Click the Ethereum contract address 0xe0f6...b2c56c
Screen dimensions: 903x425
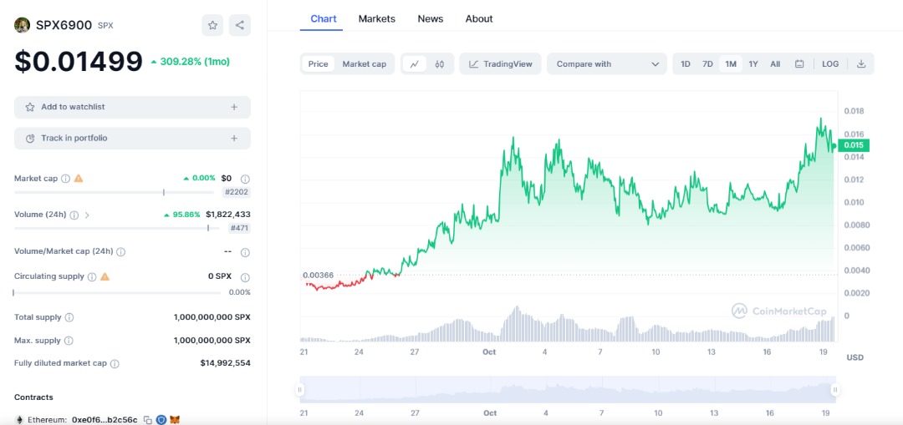[105, 420]
